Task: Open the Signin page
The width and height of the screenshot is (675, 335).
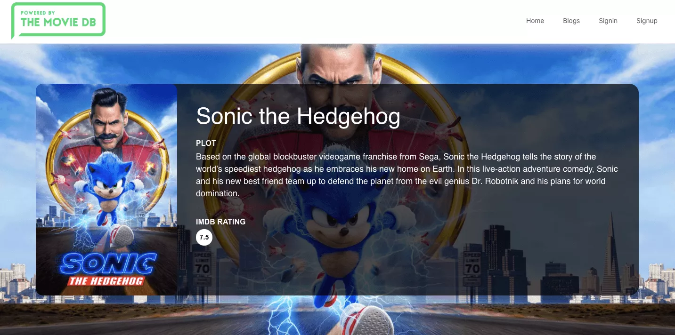Action: [608, 21]
